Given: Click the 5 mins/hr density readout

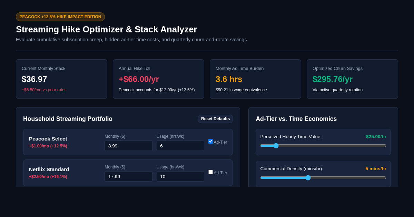Looking at the screenshot, I should tap(376, 169).
